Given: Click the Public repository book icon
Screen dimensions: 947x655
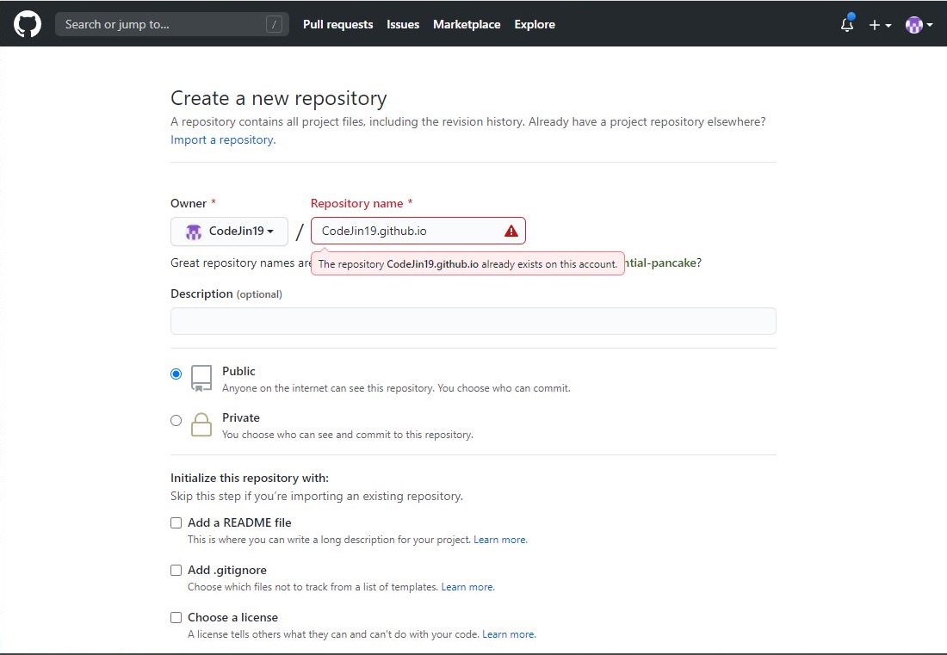Looking at the screenshot, I should [201, 379].
